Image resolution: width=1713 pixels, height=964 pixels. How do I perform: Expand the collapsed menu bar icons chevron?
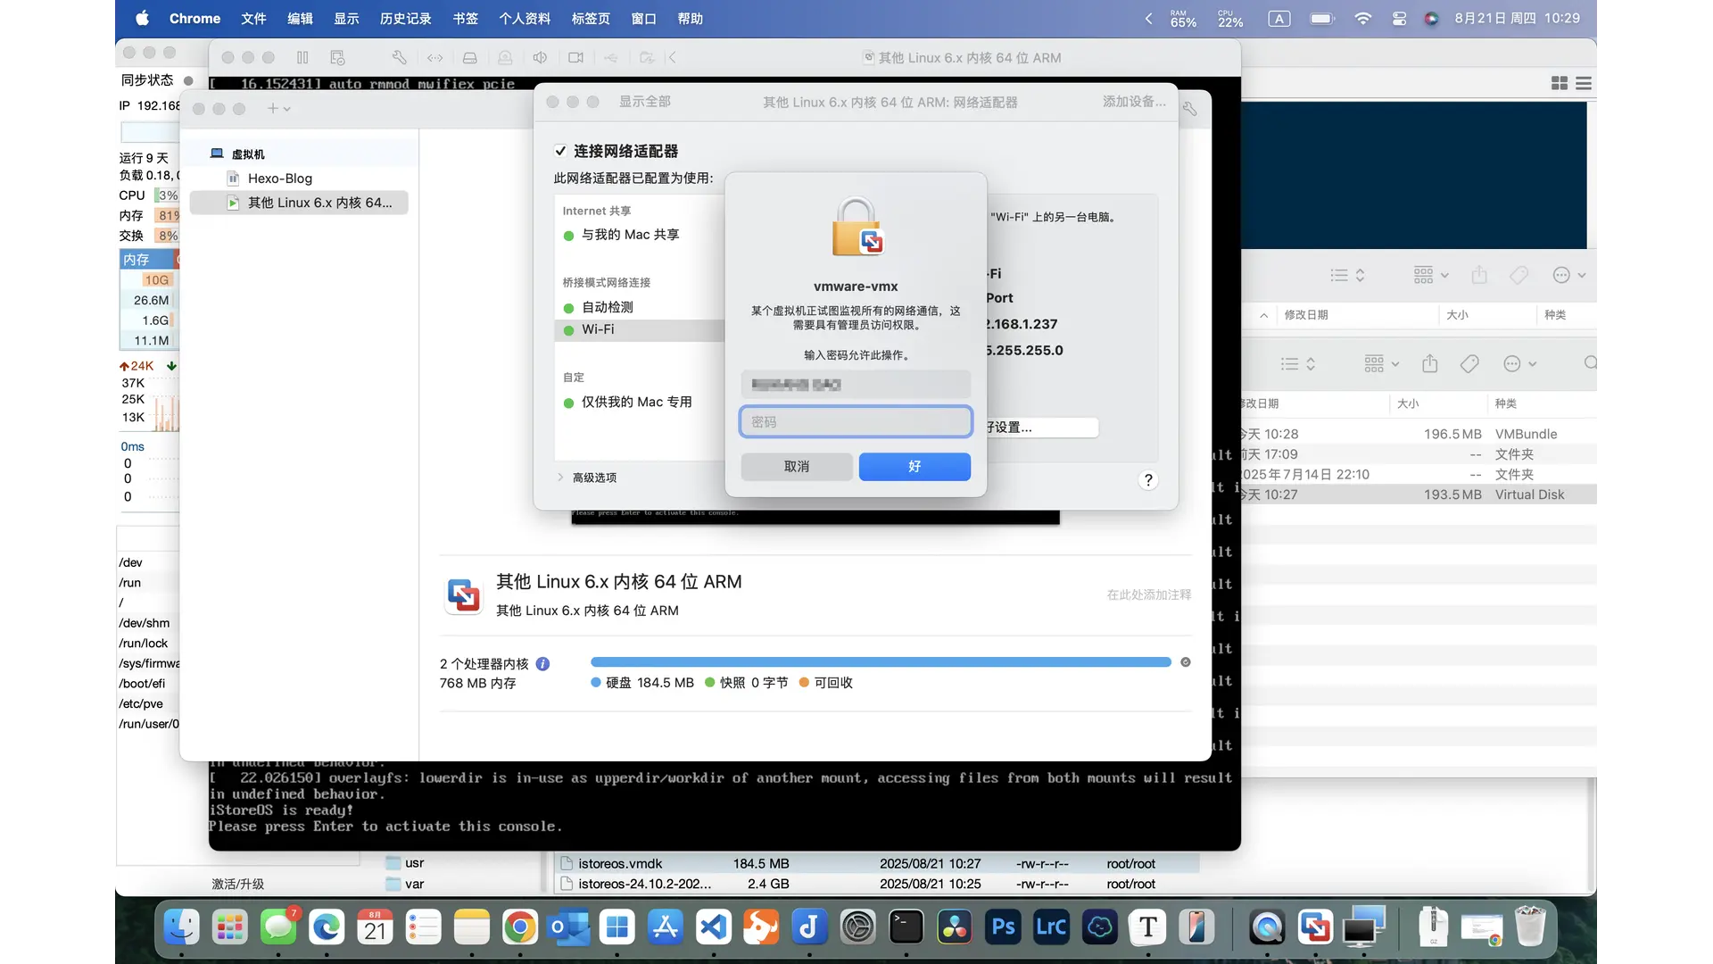(1148, 19)
